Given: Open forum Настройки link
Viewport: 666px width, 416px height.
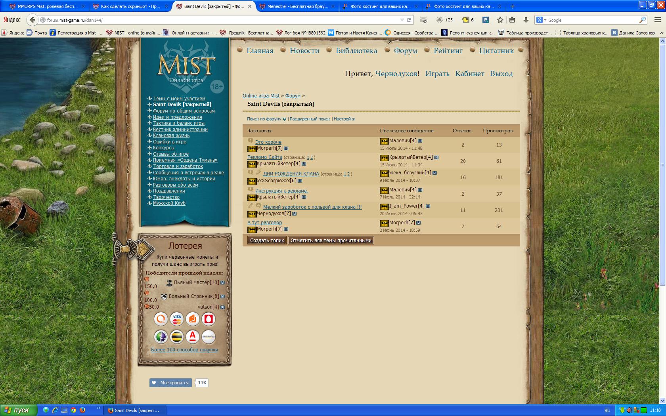Looking at the screenshot, I should tap(344, 119).
